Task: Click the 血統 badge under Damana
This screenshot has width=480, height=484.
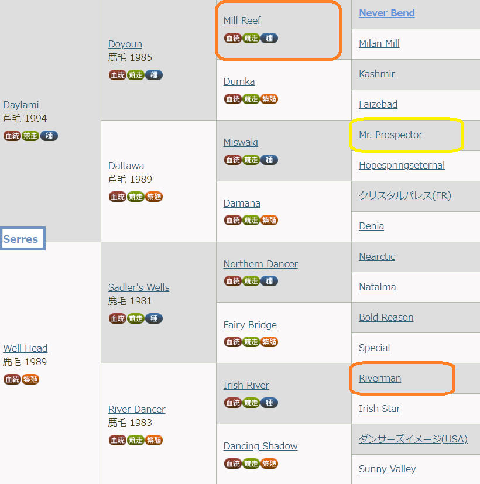Action: pyautogui.click(x=233, y=221)
